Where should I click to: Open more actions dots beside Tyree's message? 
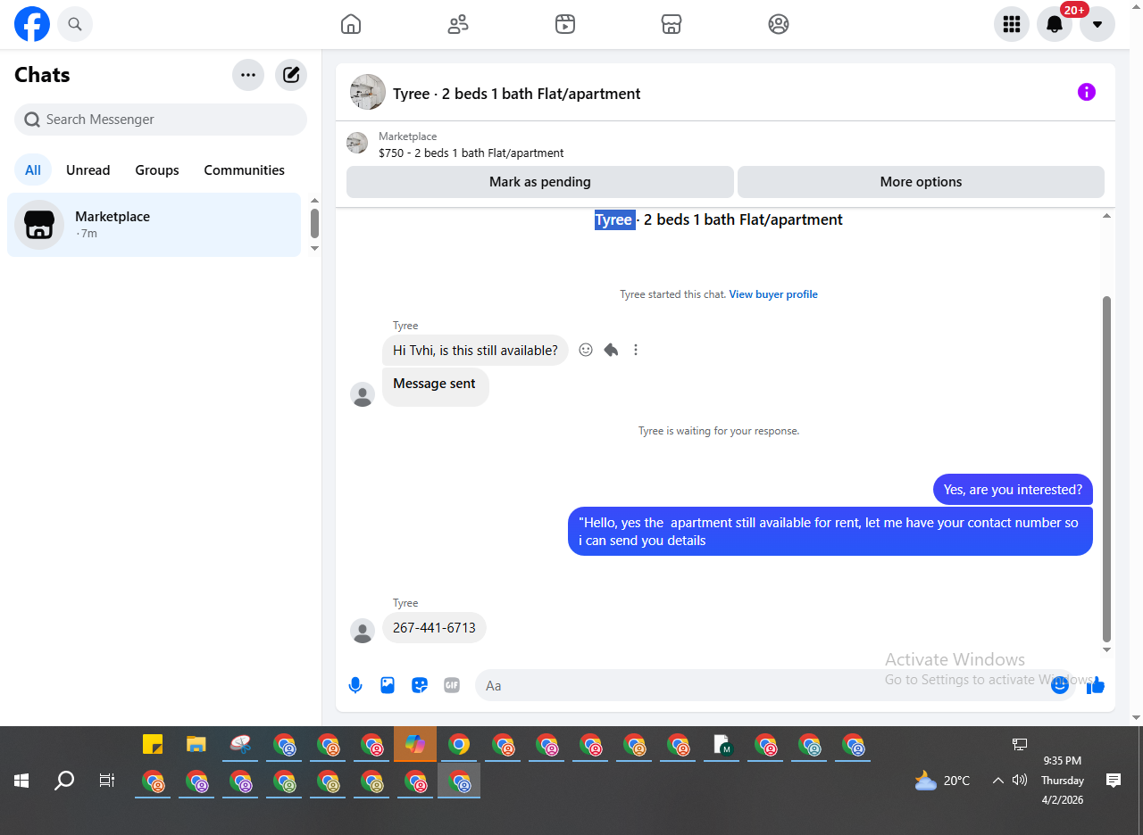tap(636, 350)
